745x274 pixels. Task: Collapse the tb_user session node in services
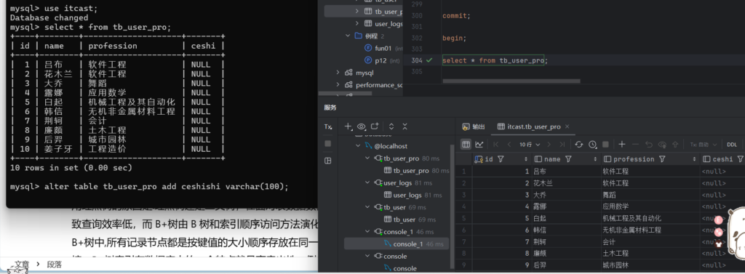(x=367, y=207)
